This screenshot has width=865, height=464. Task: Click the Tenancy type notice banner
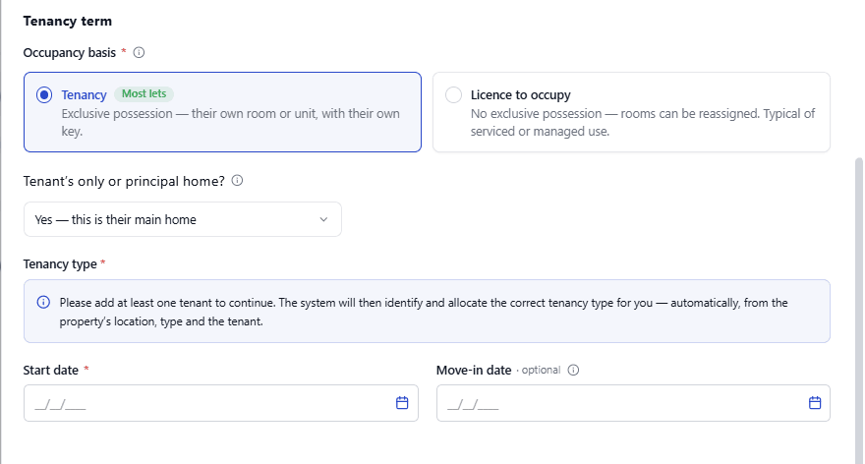[427, 312]
